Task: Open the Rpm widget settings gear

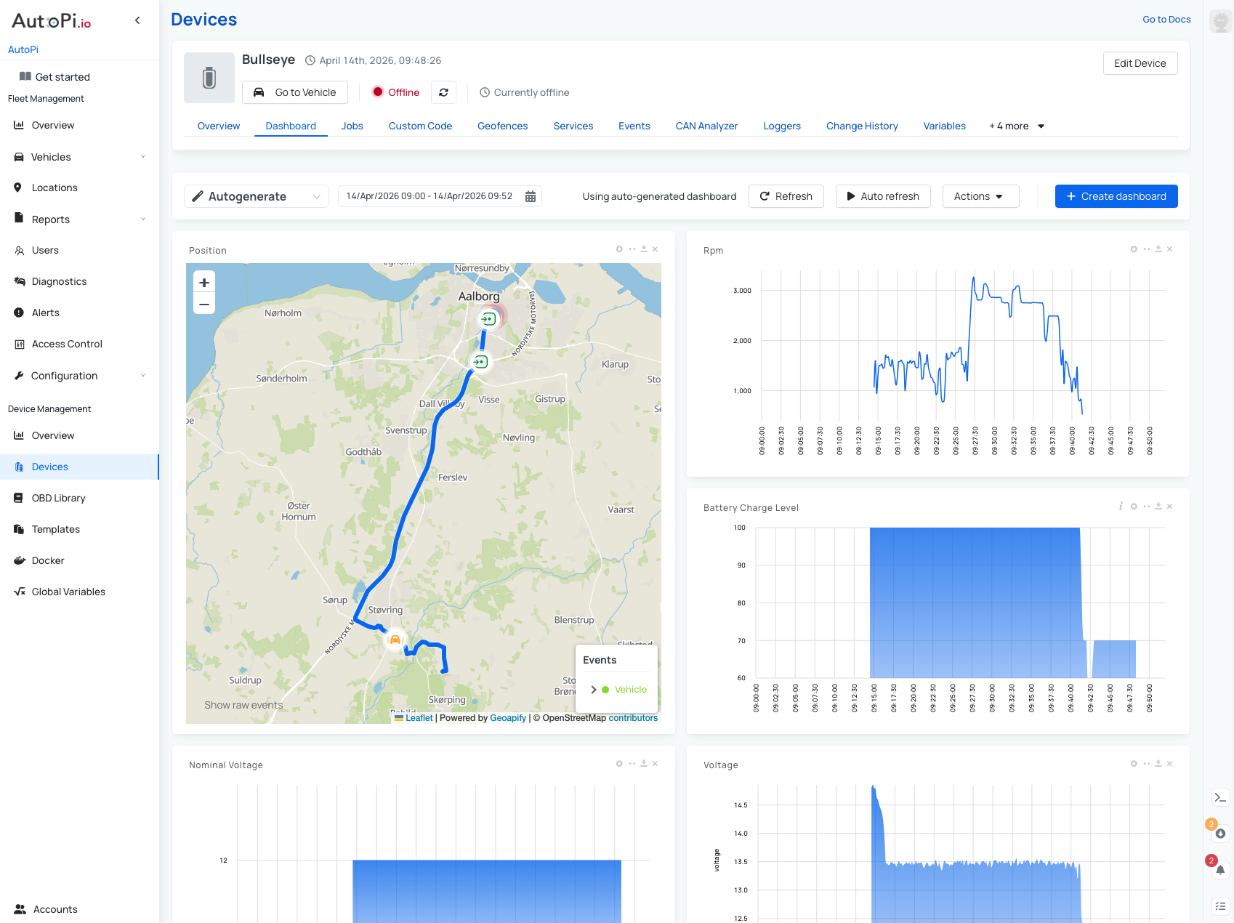Action: click(1133, 249)
